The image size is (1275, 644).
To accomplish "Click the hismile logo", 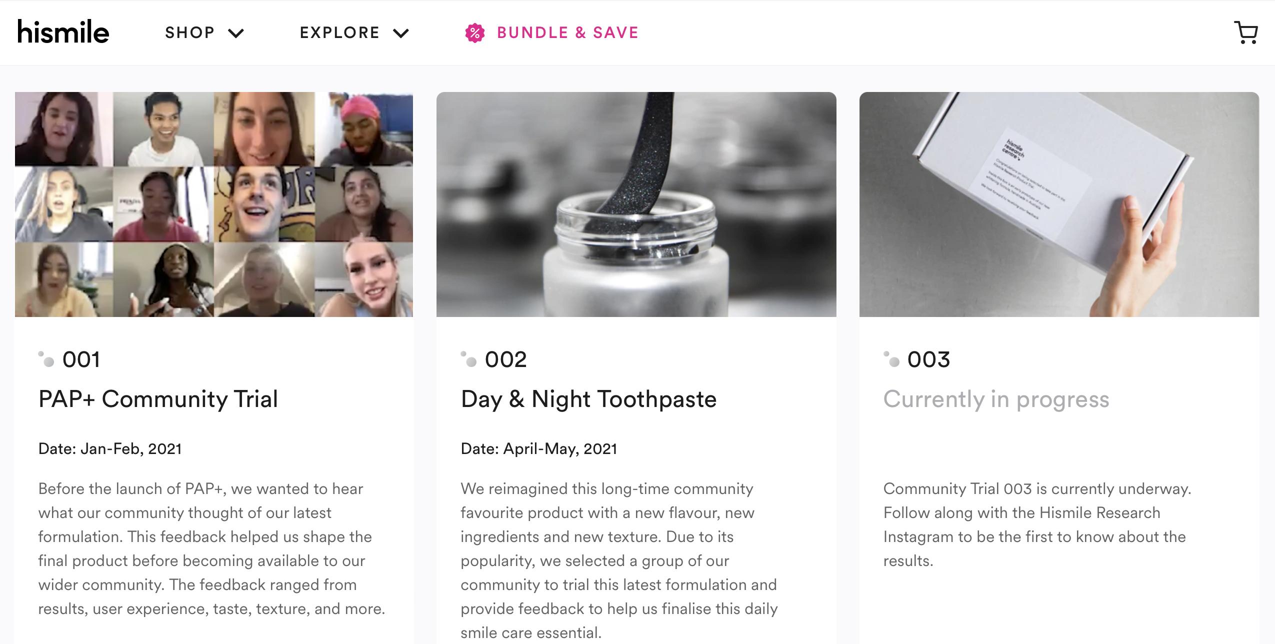I will tap(63, 32).
